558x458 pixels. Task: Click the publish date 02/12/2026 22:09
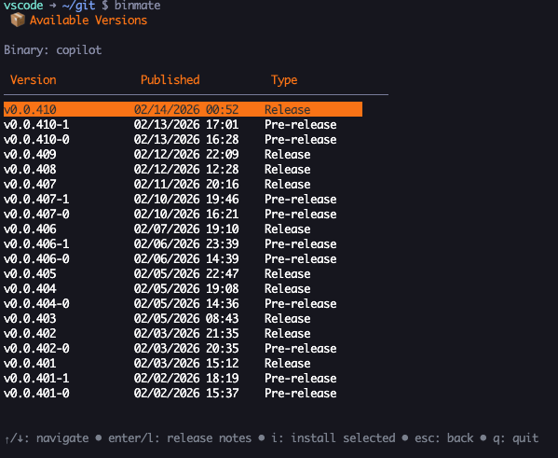coord(186,154)
